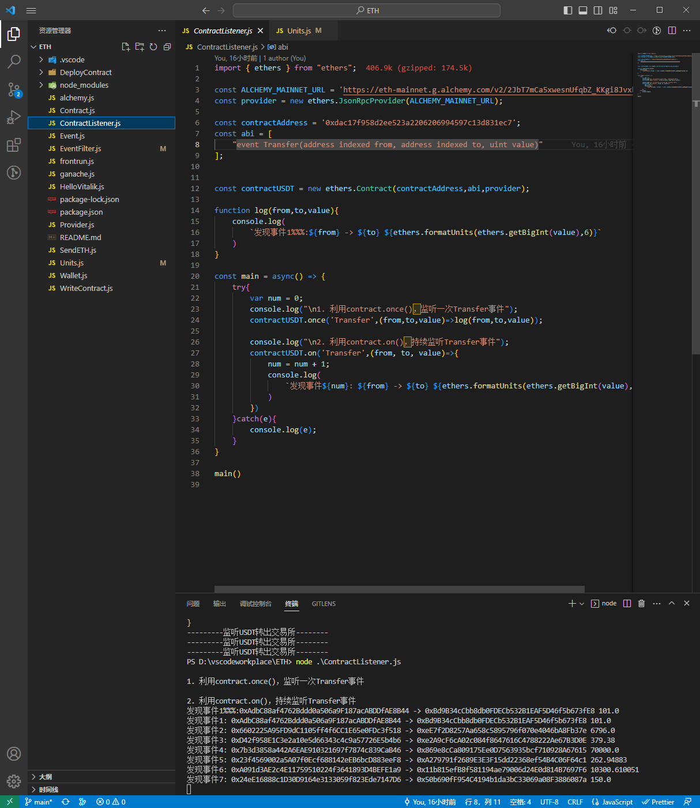The height and width of the screenshot is (808, 700).
Task: Open the Explorer view in activity bar
Action: (14, 35)
